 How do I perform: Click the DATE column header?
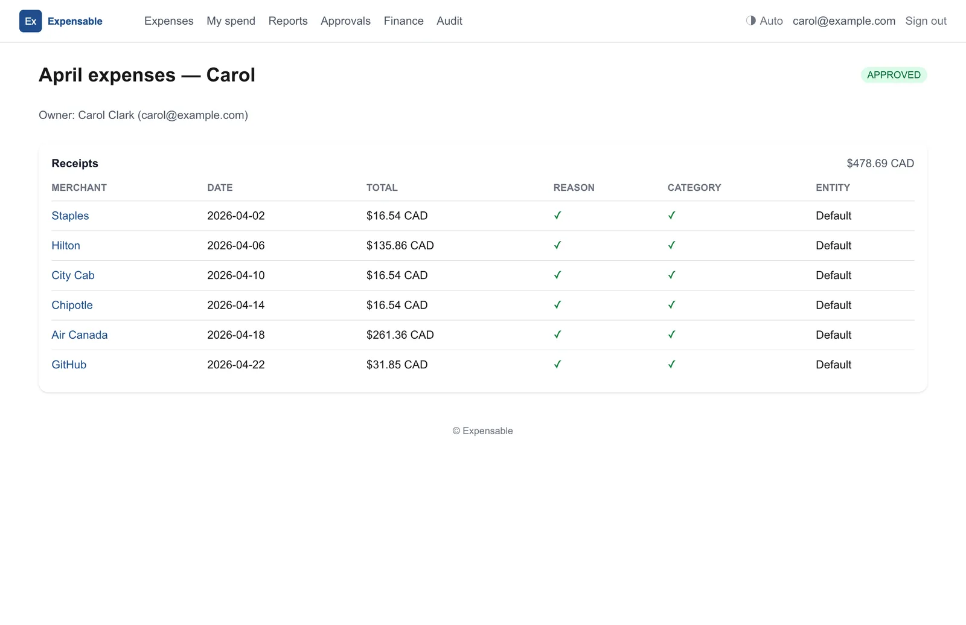point(220,188)
